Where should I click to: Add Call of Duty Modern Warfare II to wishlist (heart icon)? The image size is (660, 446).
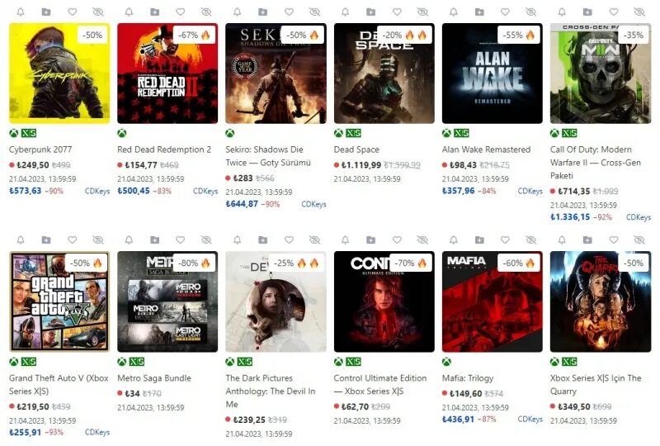tap(614, 12)
